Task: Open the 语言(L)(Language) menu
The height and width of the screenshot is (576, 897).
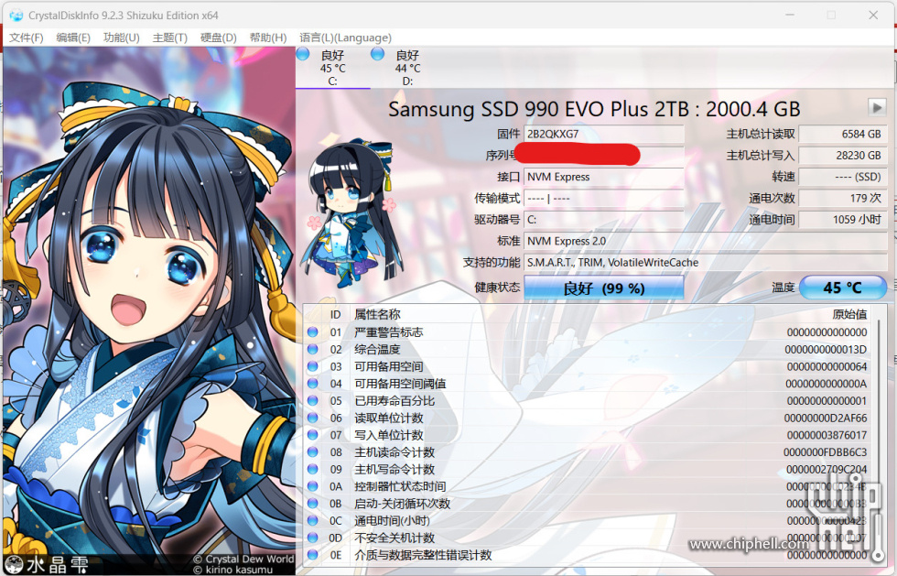Action: point(346,38)
